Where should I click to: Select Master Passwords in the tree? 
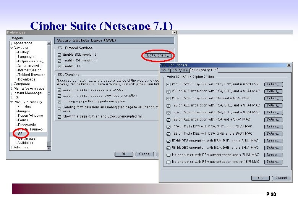(32, 129)
